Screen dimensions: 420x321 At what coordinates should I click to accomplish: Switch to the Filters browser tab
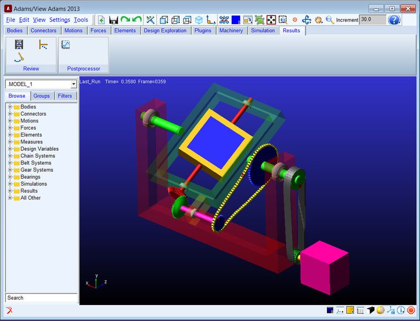pos(65,96)
